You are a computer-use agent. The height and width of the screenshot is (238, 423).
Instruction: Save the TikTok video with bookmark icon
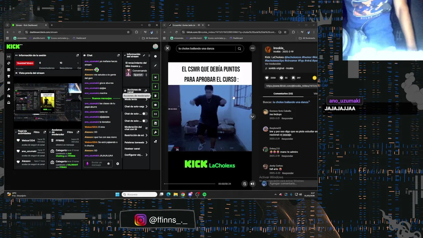click(293, 78)
